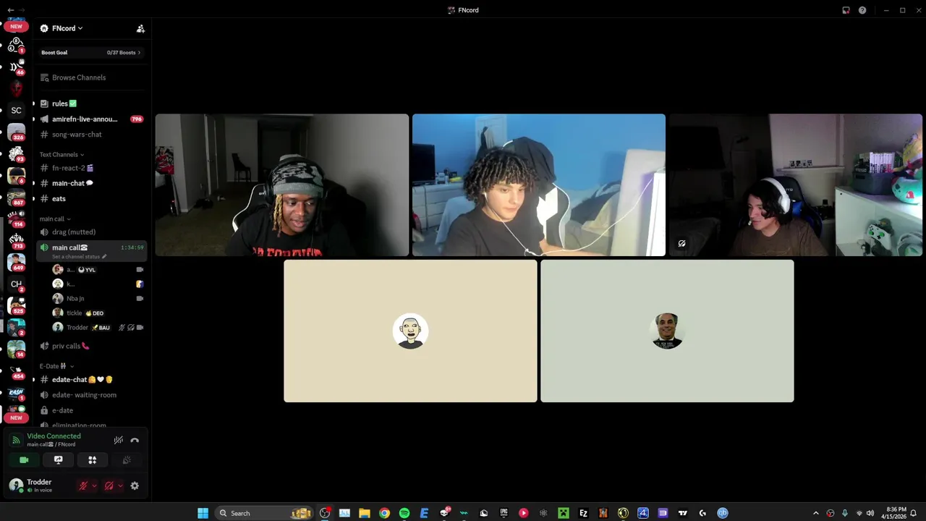Open the invite people icon beside FNcord
This screenshot has height=521, width=926.
tap(140, 28)
